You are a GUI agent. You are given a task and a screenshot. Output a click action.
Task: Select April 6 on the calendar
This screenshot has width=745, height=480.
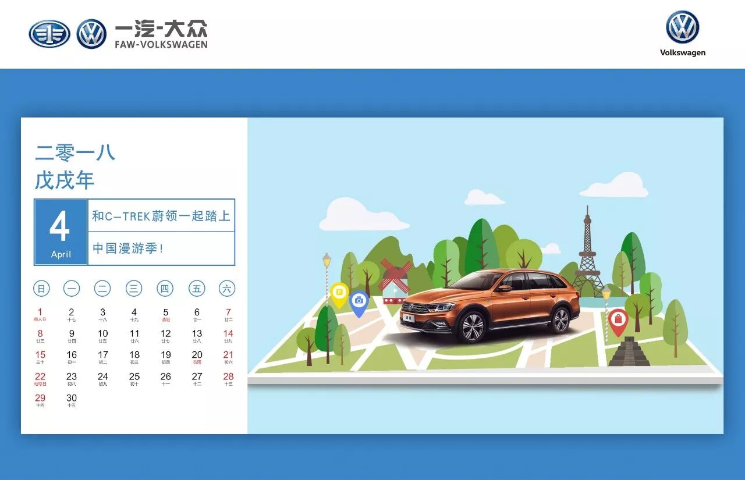click(x=197, y=314)
